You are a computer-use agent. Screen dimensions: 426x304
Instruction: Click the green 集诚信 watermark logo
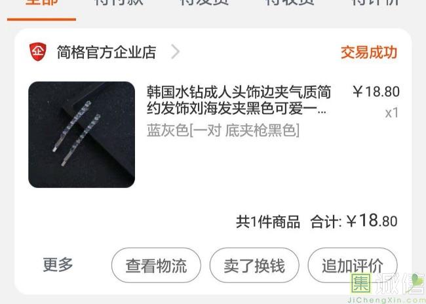tap(386, 288)
